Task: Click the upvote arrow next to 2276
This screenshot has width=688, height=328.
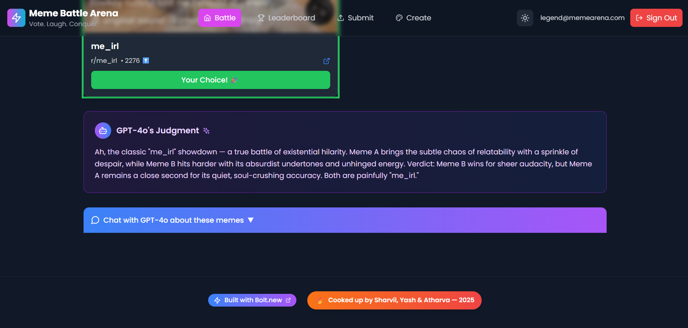Action: click(145, 60)
